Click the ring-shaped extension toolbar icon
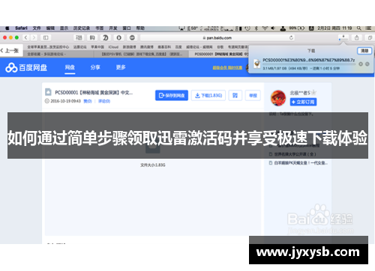375x271 pixels. (119, 37)
